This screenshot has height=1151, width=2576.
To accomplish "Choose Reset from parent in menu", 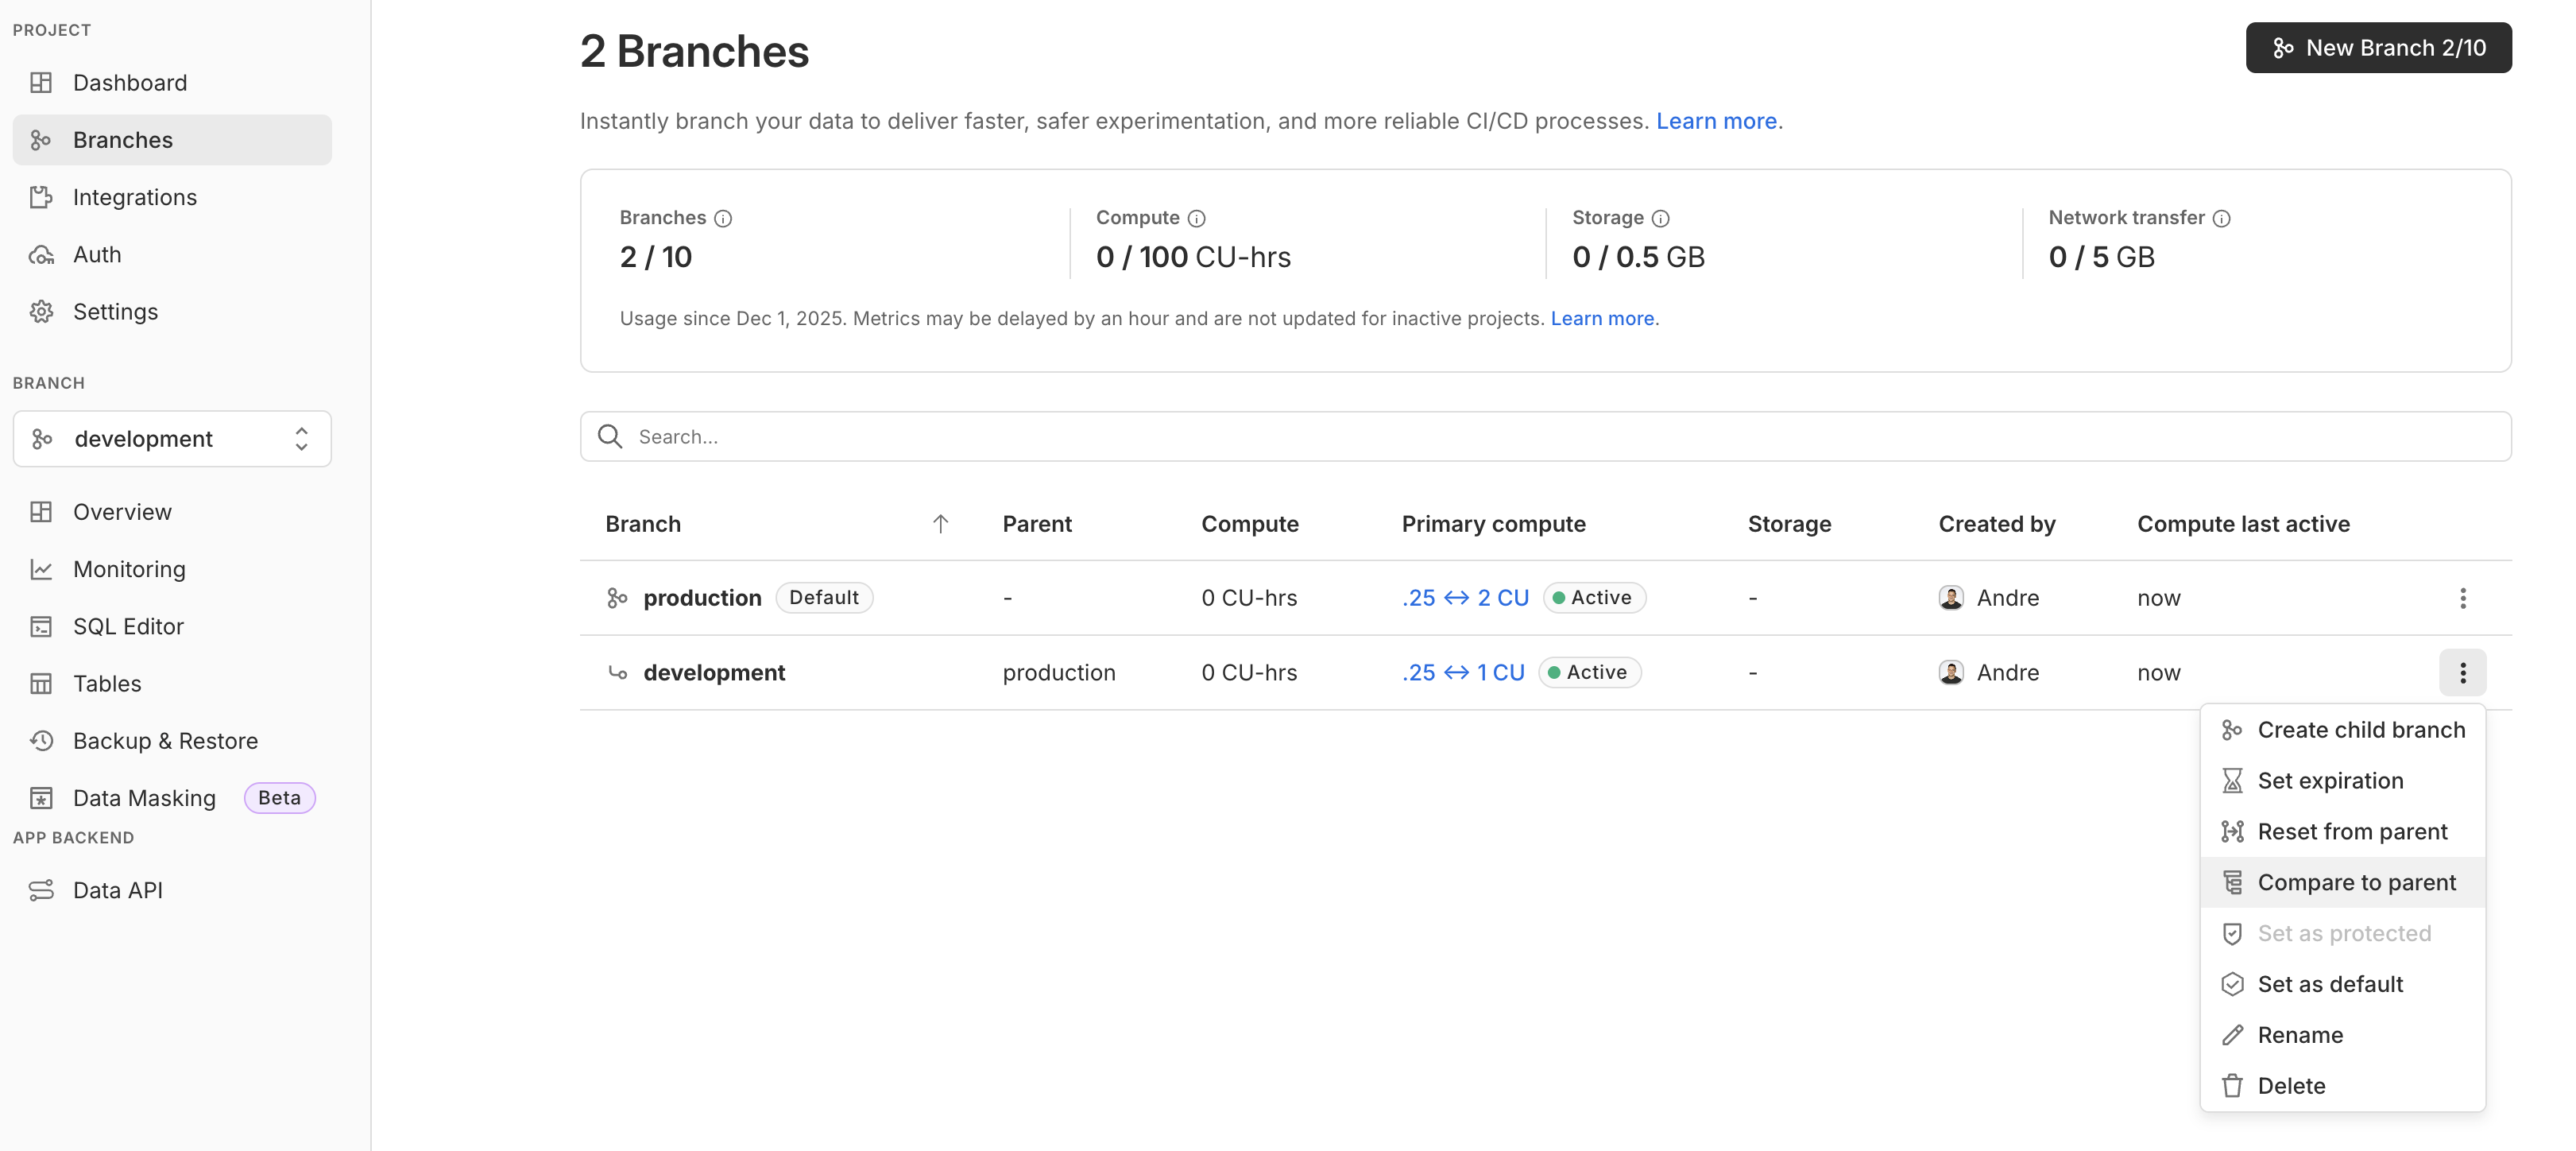I will pos(2351,832).
